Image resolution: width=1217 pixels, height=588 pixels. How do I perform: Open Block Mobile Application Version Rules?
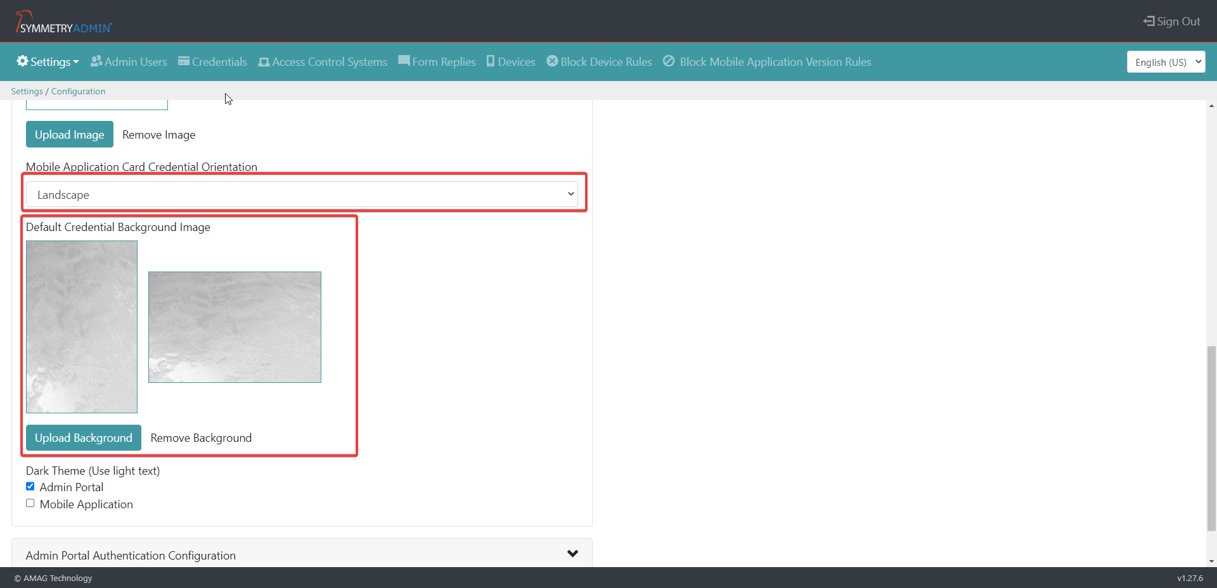pyautogui.click(x=767, y=61)
